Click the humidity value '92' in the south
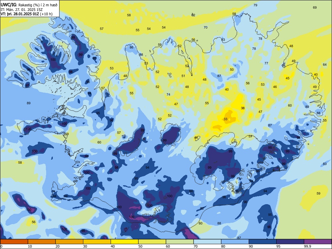 (202, 208)
